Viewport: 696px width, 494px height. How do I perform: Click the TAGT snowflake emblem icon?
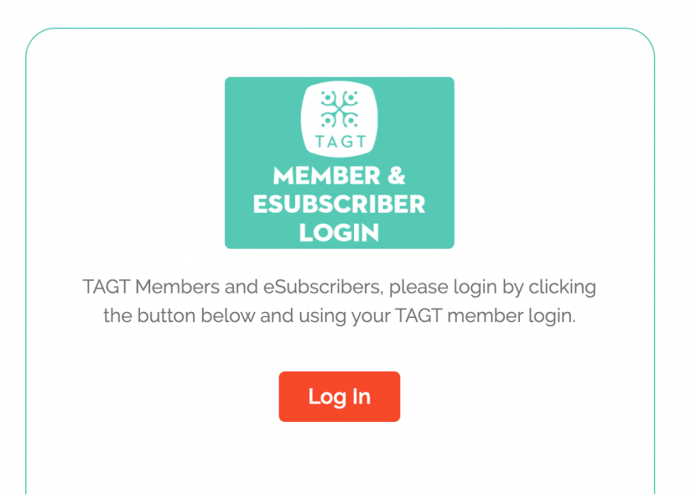click(340, 109)
